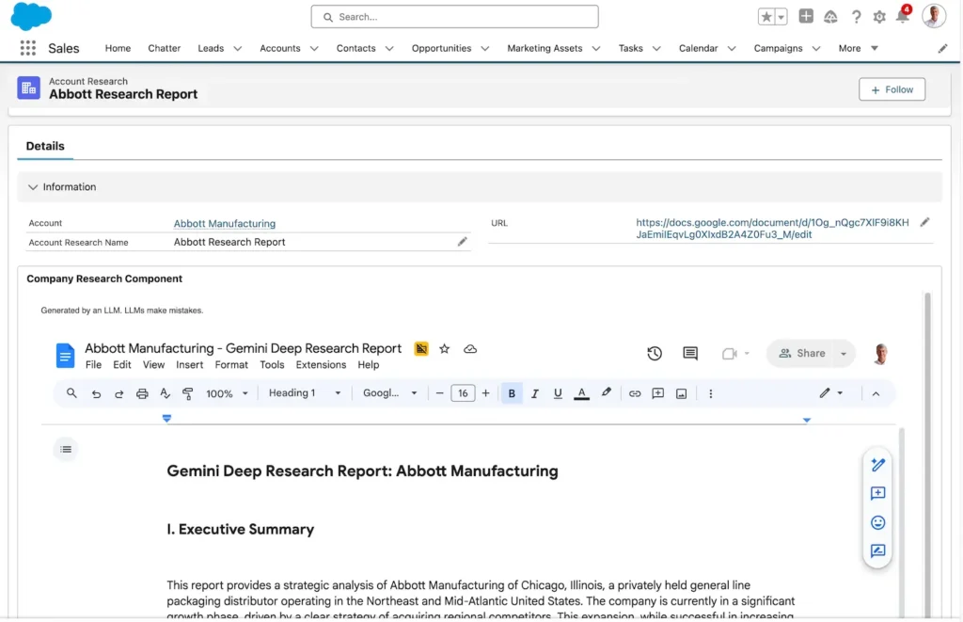Expand the Opportunities tab dropdown chevron
Viewport: 963px width, 622px height.
pos(484,49)
